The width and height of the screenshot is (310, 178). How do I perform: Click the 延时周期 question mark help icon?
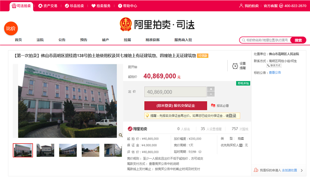pyautogui.click(x=200, y=152)
